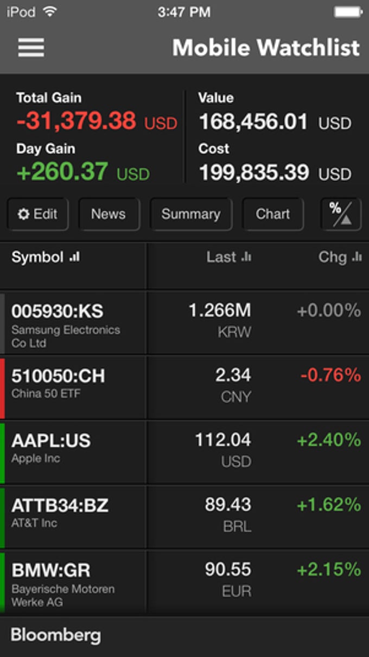
Task: Open the hamburger navigation menu
Action: [x=31, y=48]
